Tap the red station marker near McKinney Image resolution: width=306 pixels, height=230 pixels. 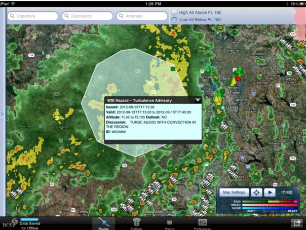coord(238,78)
